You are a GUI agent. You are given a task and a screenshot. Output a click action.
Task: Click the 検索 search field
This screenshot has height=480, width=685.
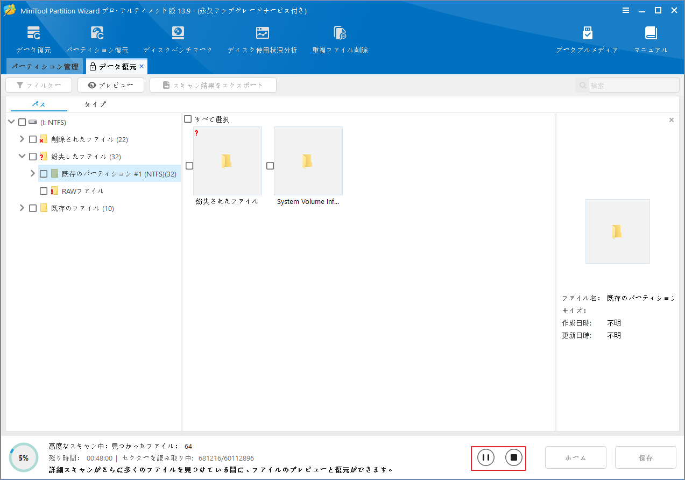[634, 85]
